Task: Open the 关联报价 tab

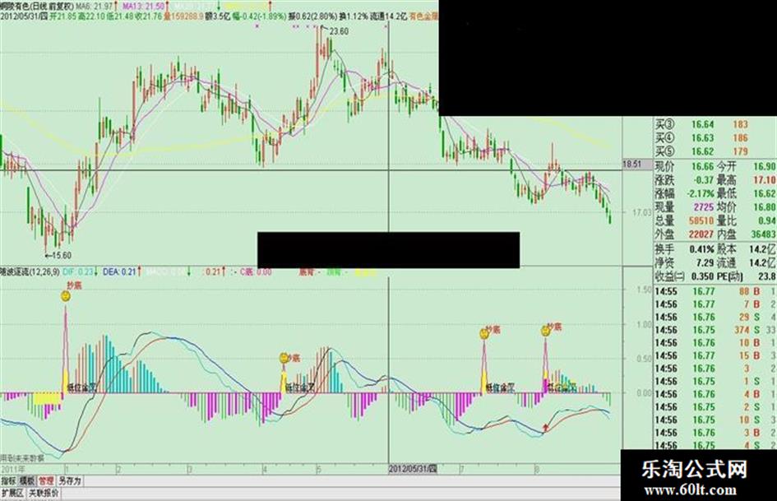Action: [44, 493]
